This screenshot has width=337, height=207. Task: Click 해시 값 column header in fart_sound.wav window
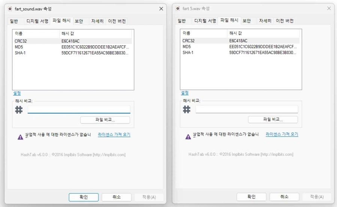click(95, 34)
